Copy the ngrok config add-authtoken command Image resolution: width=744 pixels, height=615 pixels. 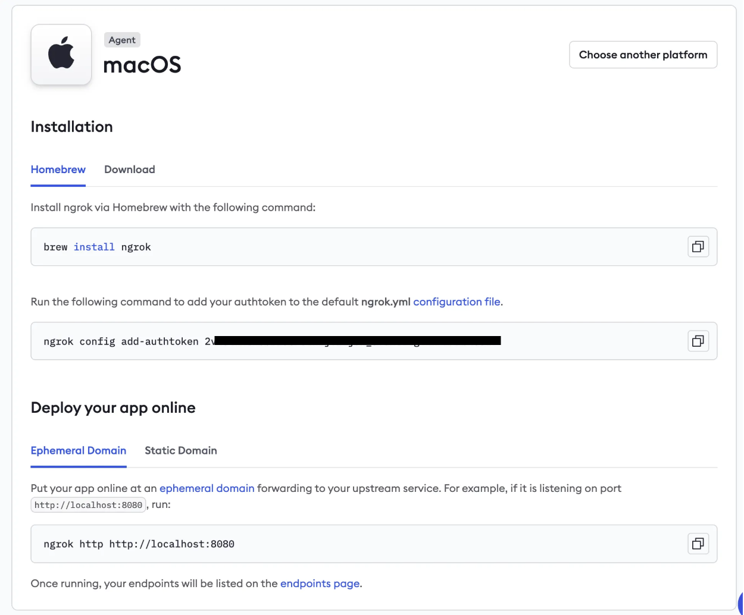pyautogui.click(x=698, y=341)
